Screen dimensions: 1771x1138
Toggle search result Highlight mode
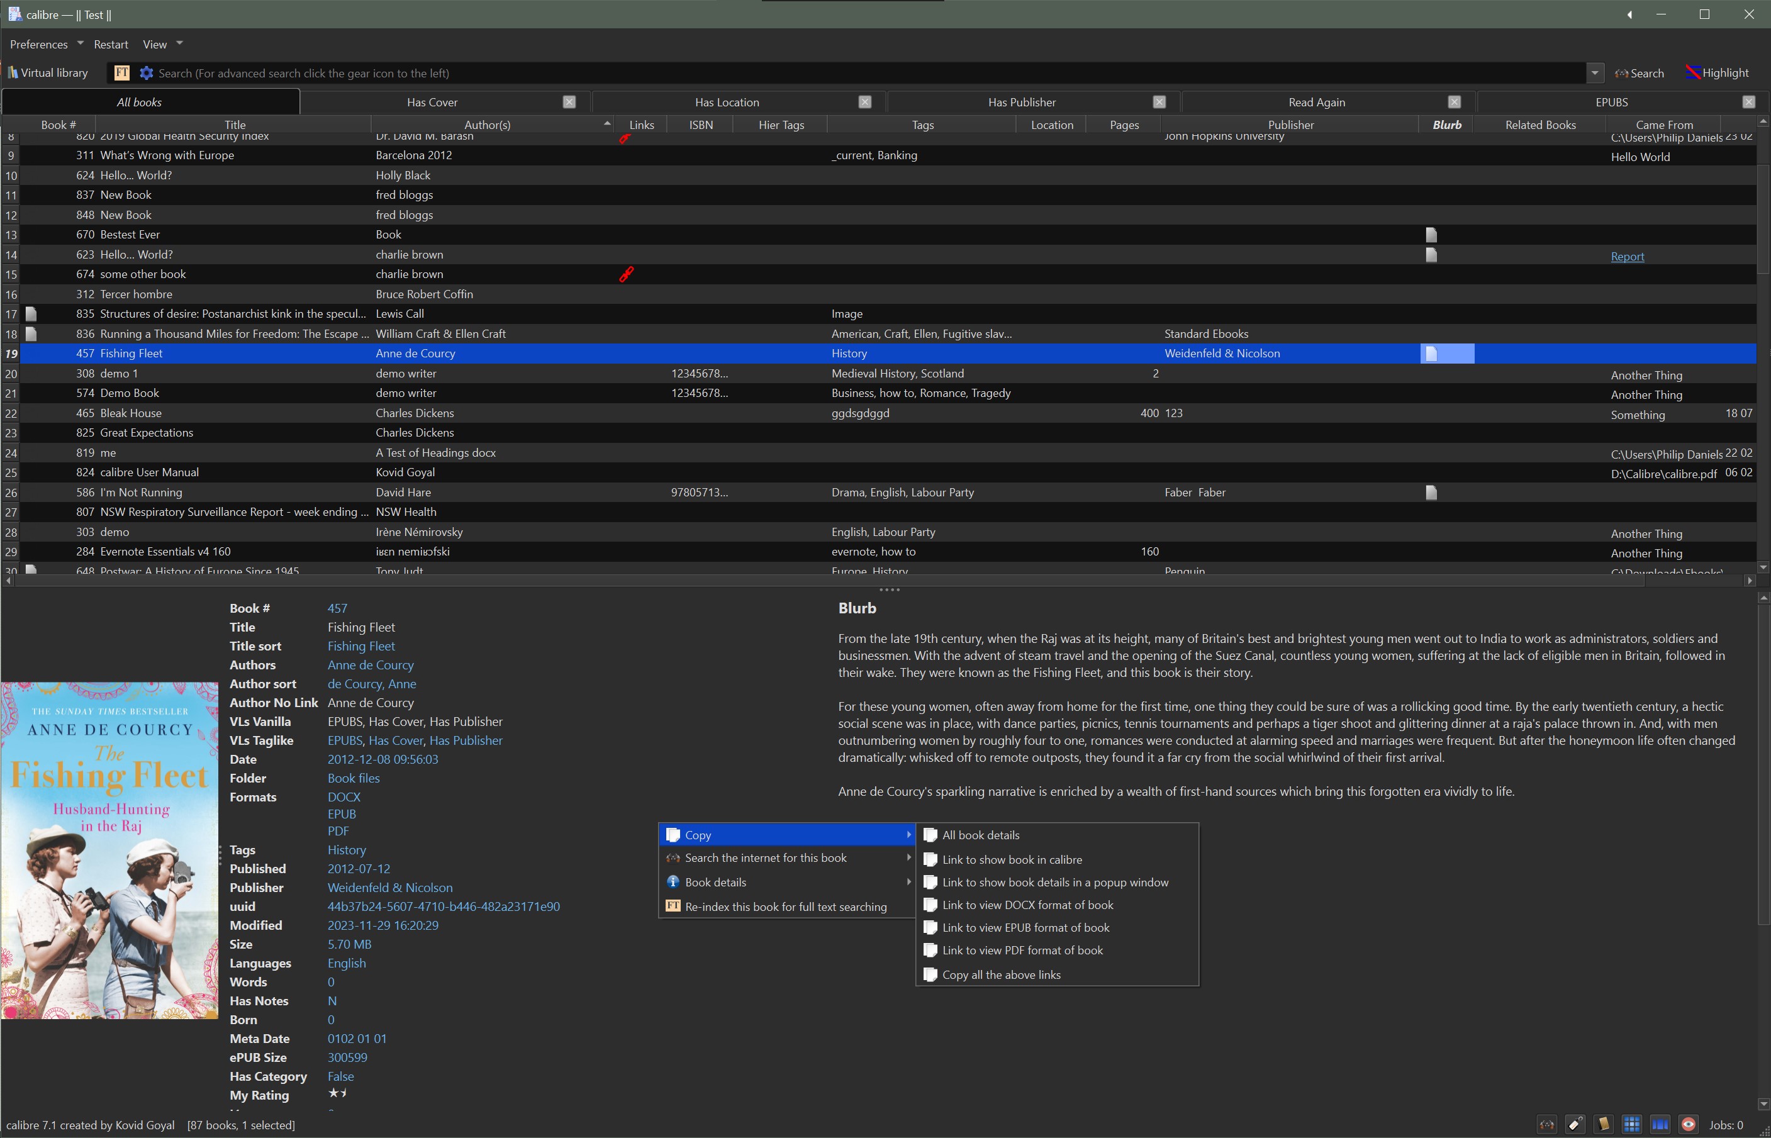[1717, 73]
